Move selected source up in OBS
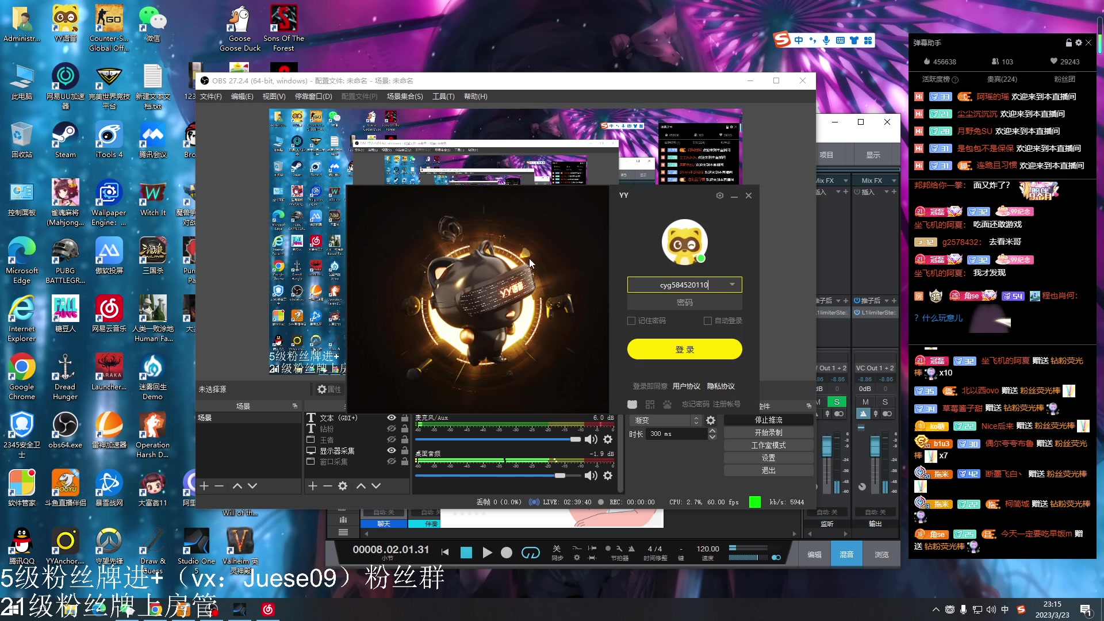 point(361,486)
